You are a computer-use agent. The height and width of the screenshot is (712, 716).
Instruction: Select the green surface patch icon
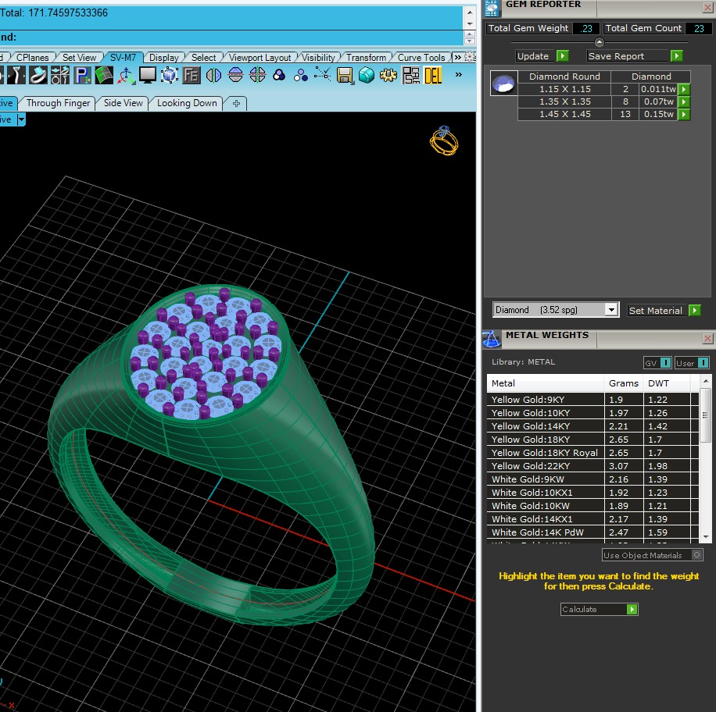coord(104,75)
